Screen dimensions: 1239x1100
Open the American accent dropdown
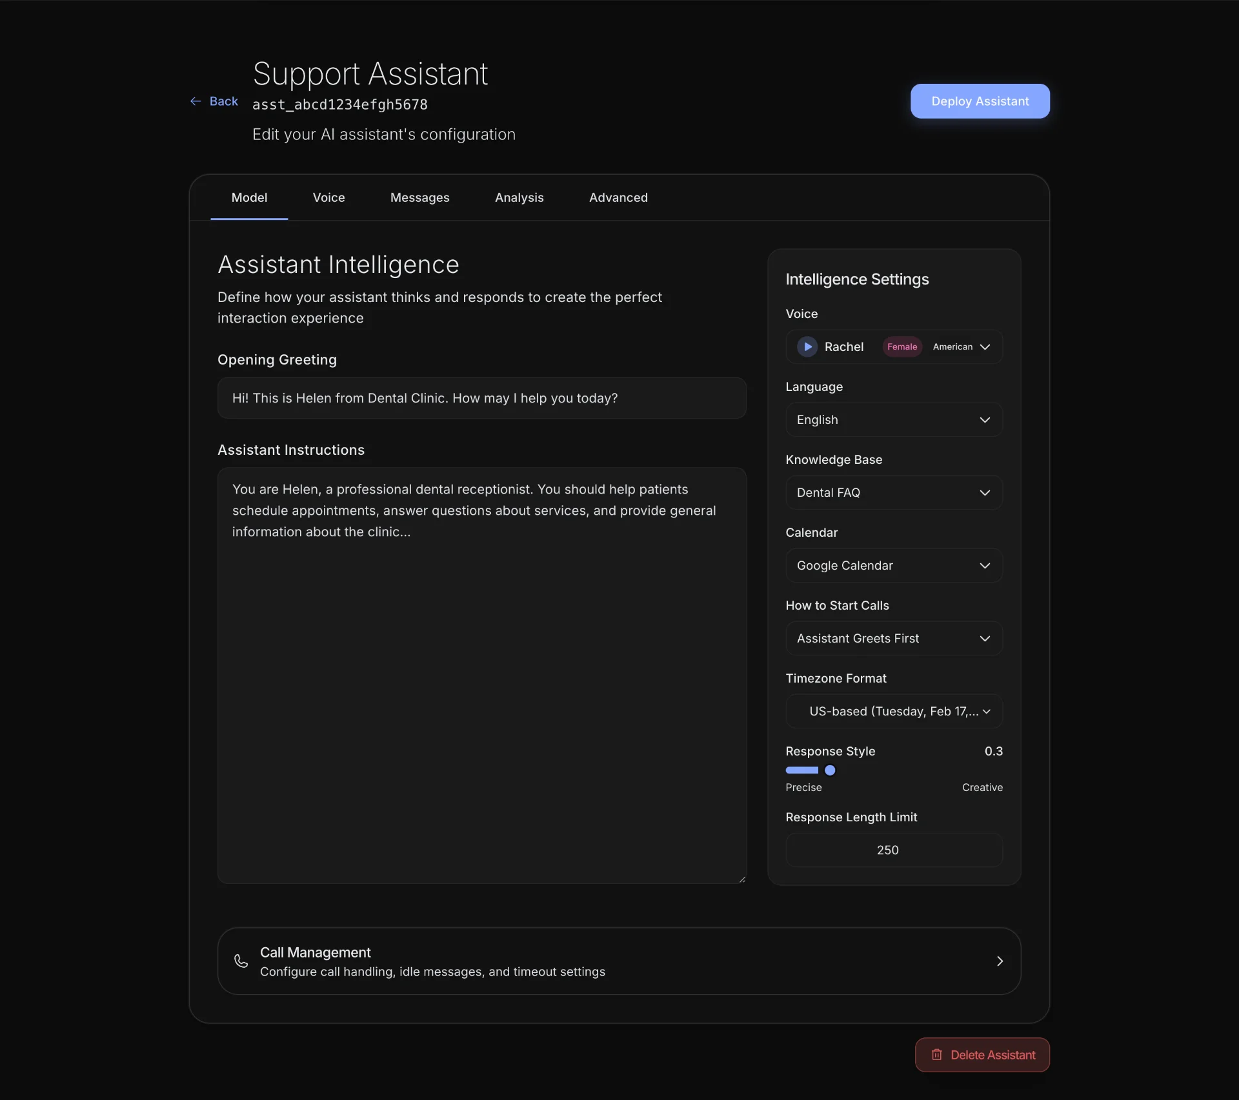tap(962, 346)
